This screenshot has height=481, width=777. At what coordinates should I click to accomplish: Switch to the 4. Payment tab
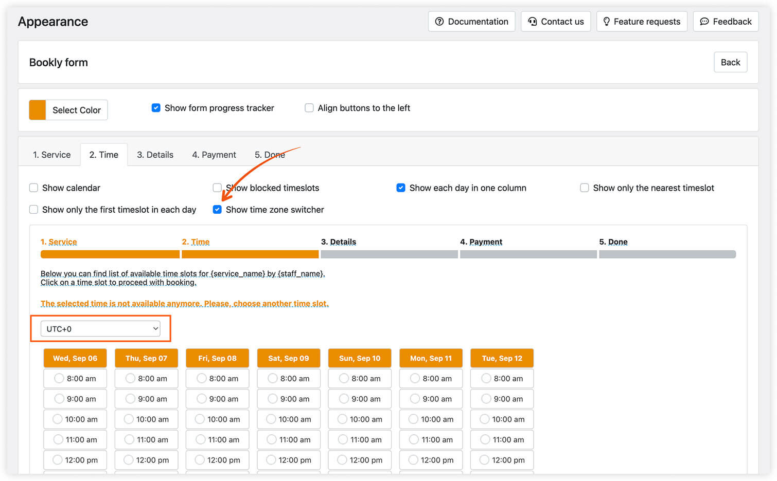point(214,155)
